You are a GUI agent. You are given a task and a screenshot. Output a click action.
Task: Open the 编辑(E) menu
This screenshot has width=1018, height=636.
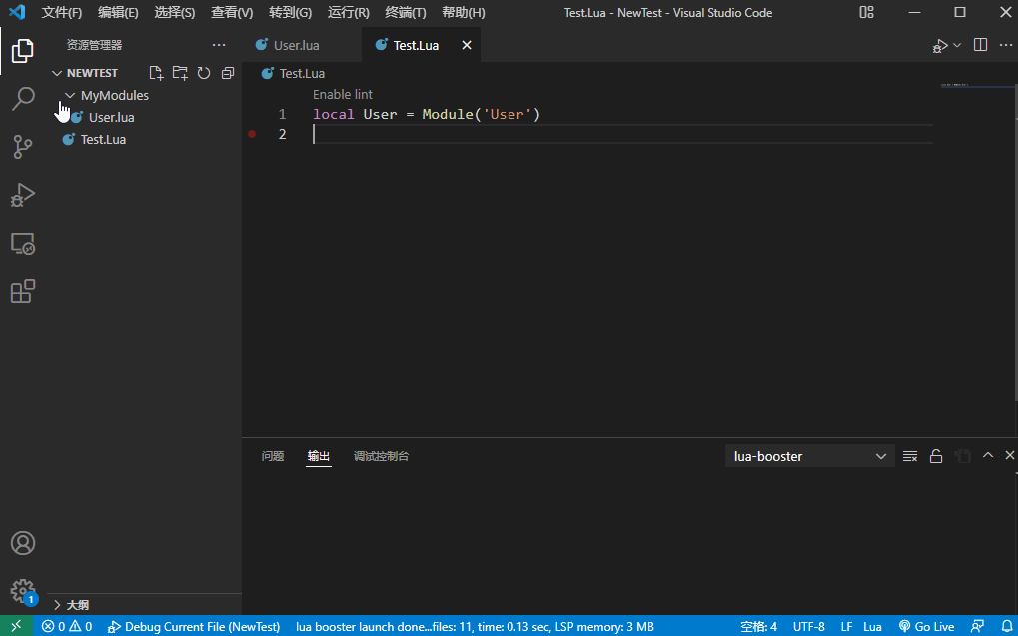[x=118, y=12]
